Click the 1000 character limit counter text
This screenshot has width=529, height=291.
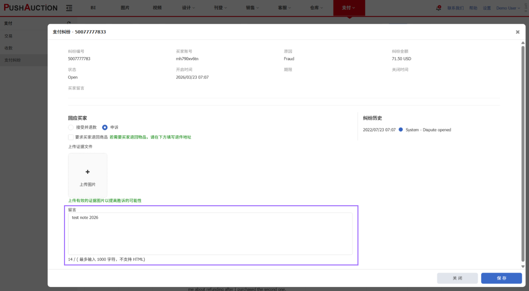coord(107,259)
